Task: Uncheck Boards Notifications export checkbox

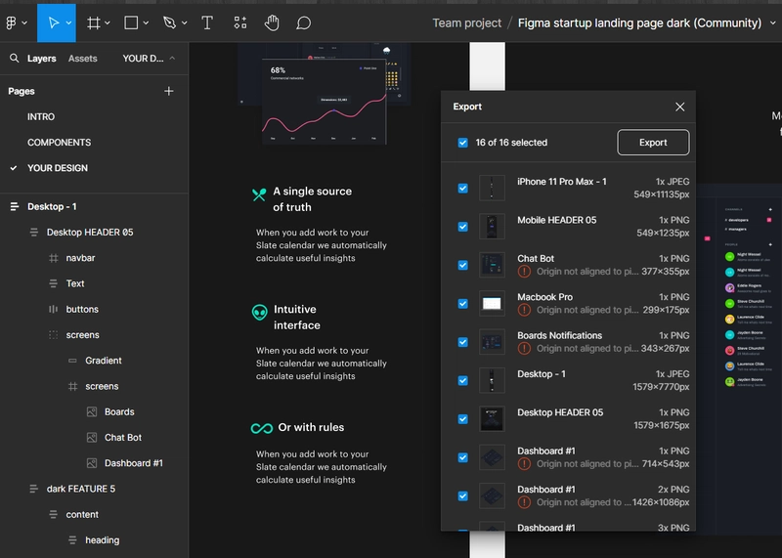Action: point(462,342)
